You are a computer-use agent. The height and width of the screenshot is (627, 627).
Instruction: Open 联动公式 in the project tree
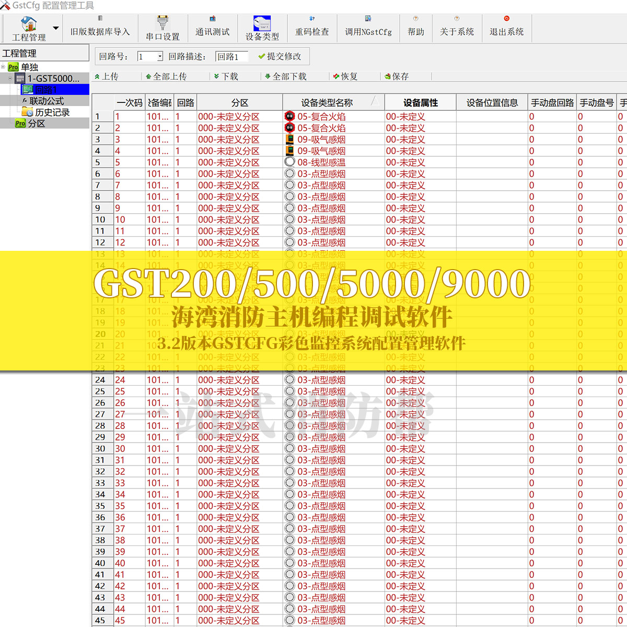tap(47, 101)
